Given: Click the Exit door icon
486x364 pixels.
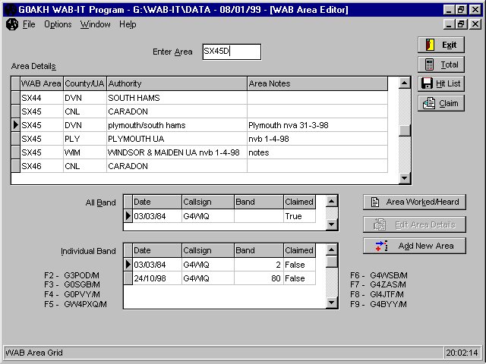Looking at the screenshot, I should 430,45.
